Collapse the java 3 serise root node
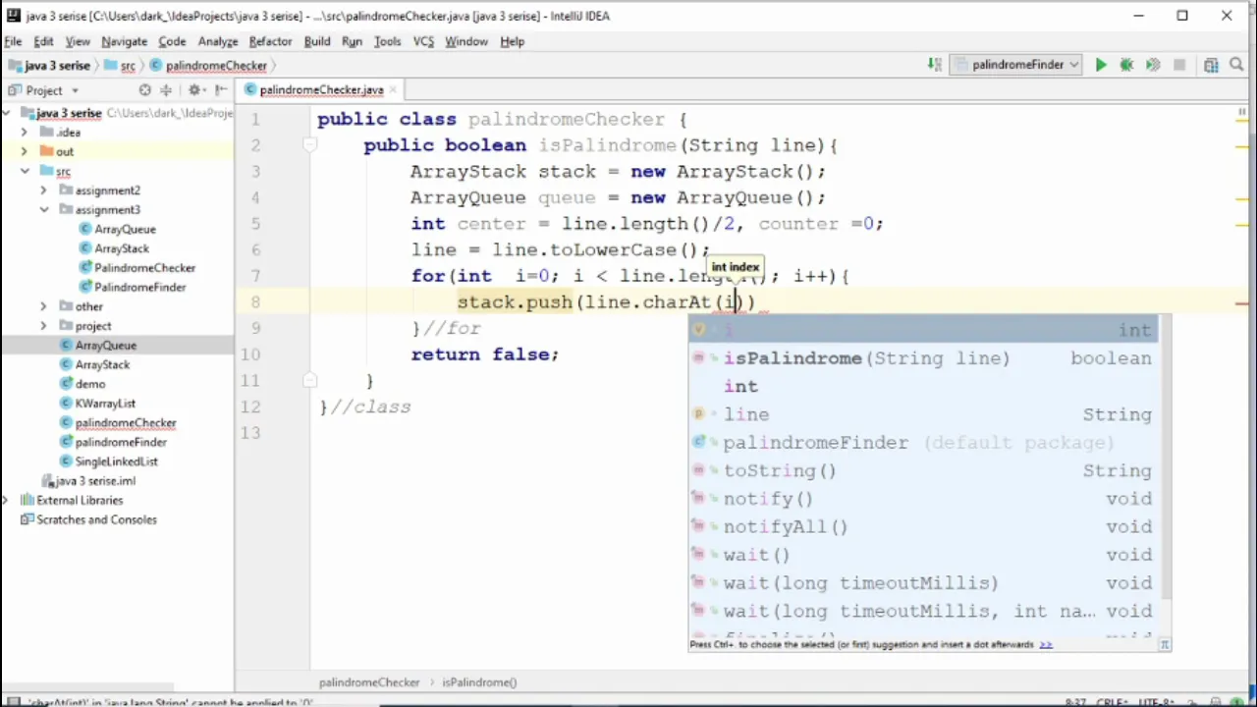 7,113
